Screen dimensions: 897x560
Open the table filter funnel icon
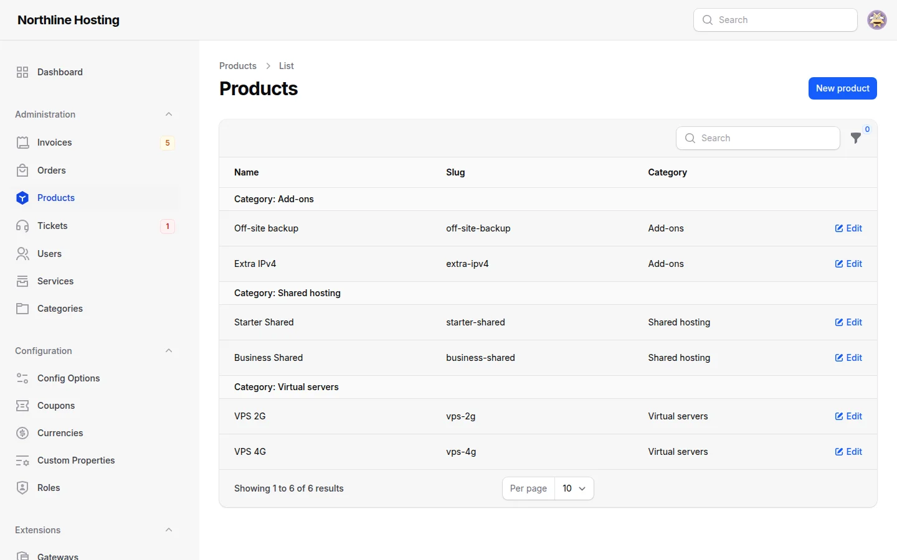click(857, 138)
